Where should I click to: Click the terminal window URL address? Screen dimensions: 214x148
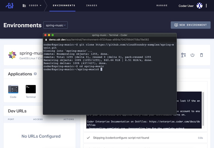[x=99, y=40]
